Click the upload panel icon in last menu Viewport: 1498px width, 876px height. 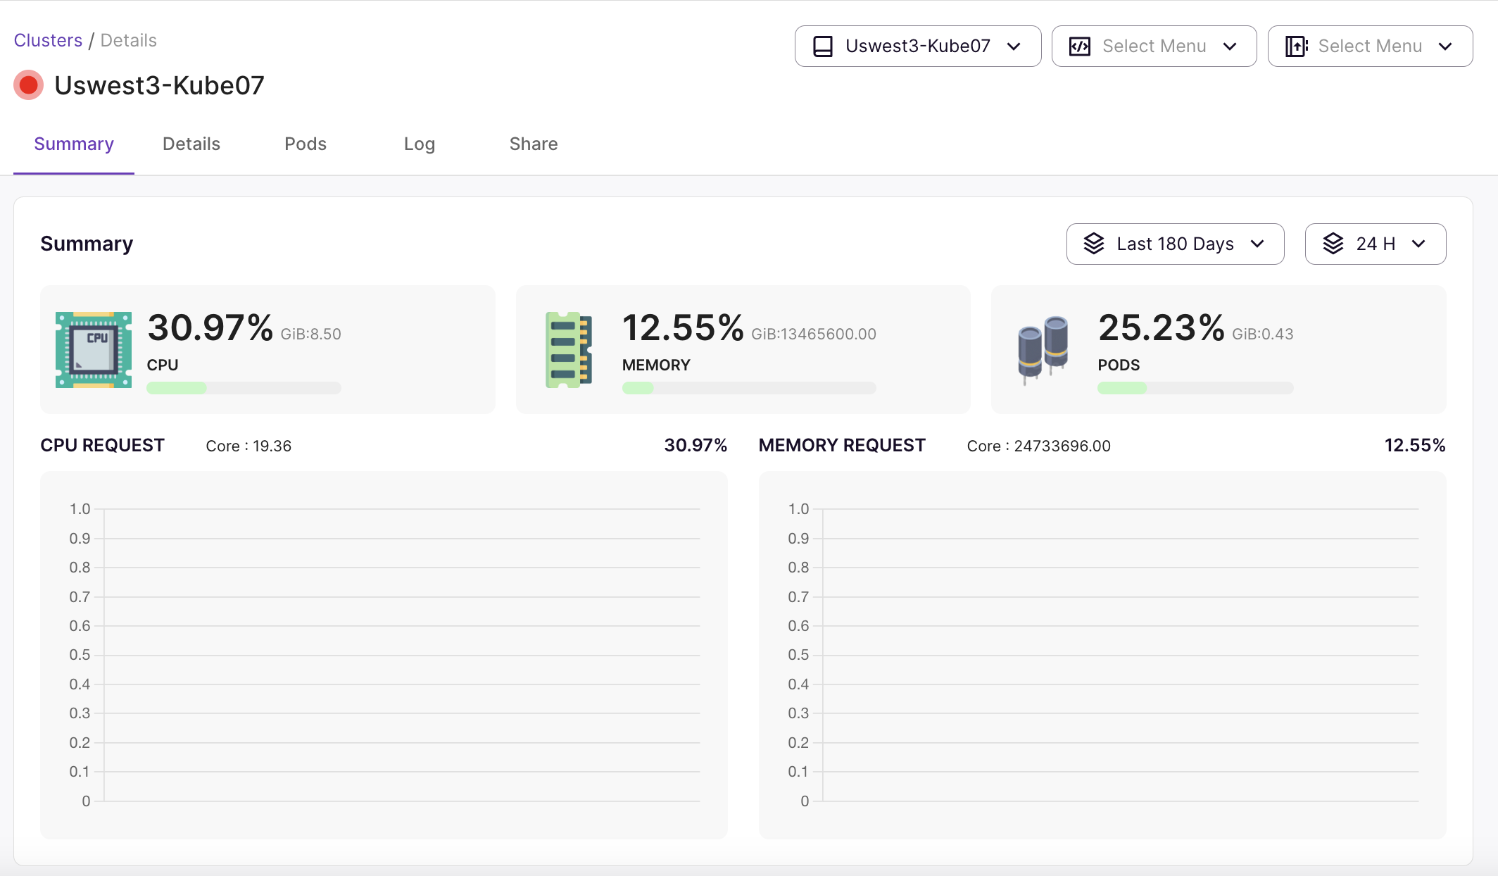coord(1296,46)
